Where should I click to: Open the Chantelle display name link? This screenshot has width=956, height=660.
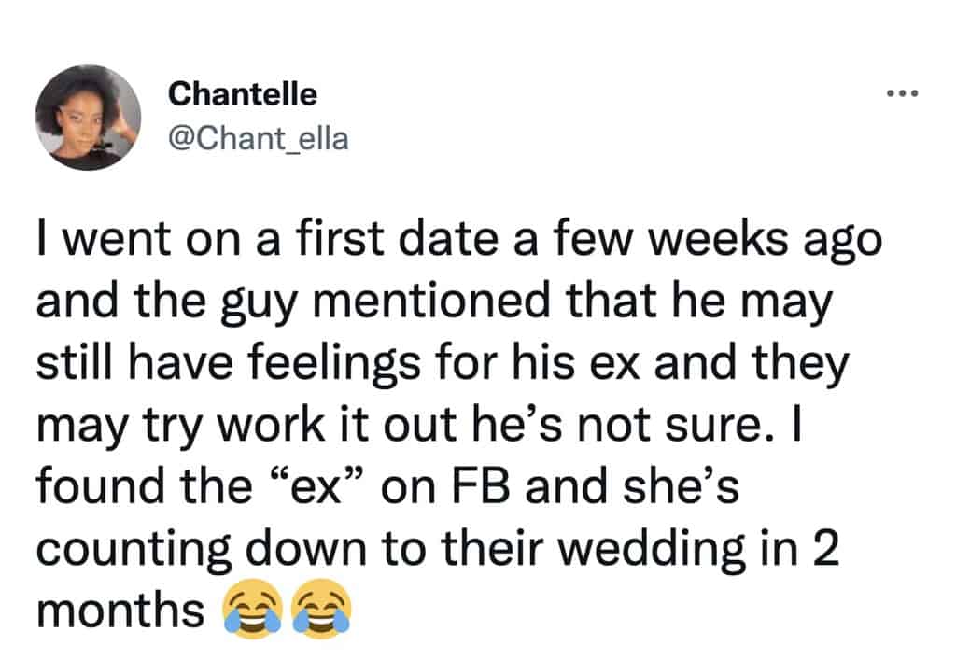point(243,94)
